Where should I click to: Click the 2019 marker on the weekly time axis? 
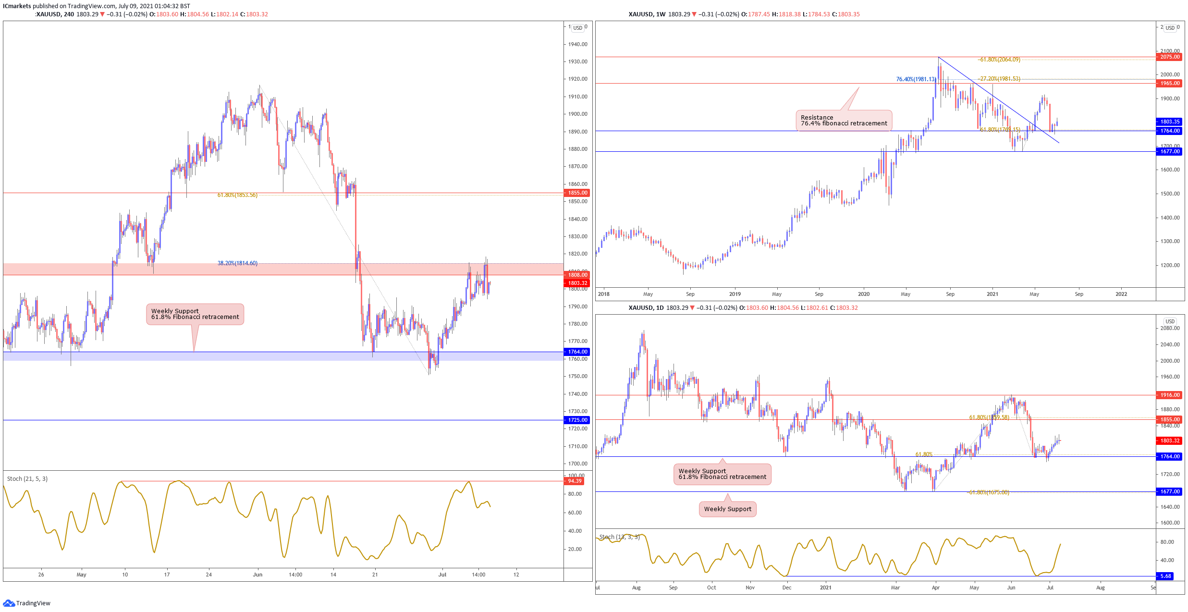[735, 294]
